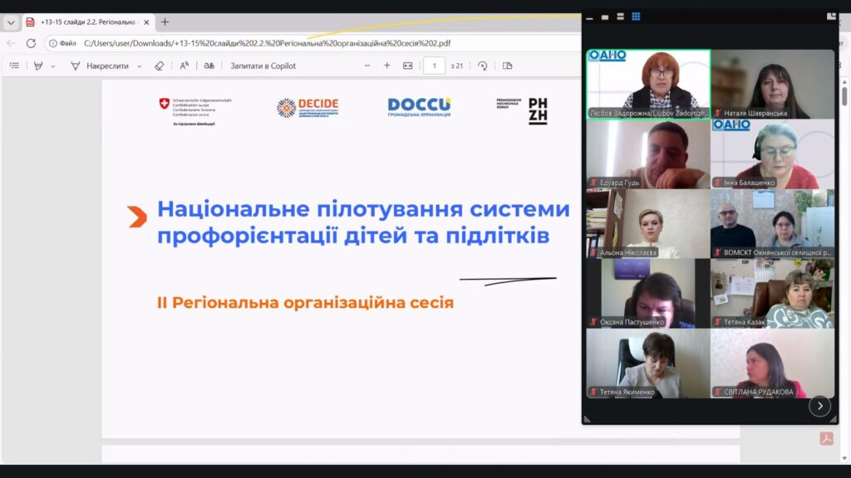Click the page number input field
This screenshot has width=851, height=478.
pos(434,66)
